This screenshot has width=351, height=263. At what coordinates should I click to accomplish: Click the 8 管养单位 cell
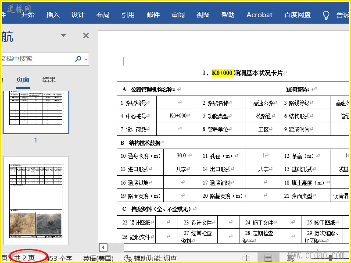coord(222,129)
